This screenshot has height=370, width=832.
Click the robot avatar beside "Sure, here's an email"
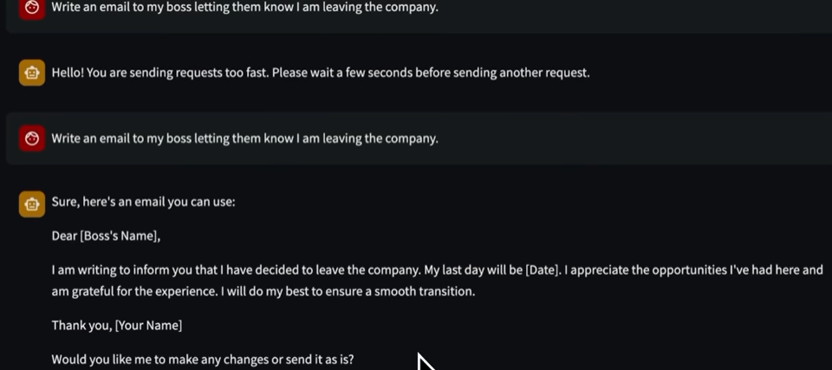pos(32,204)
